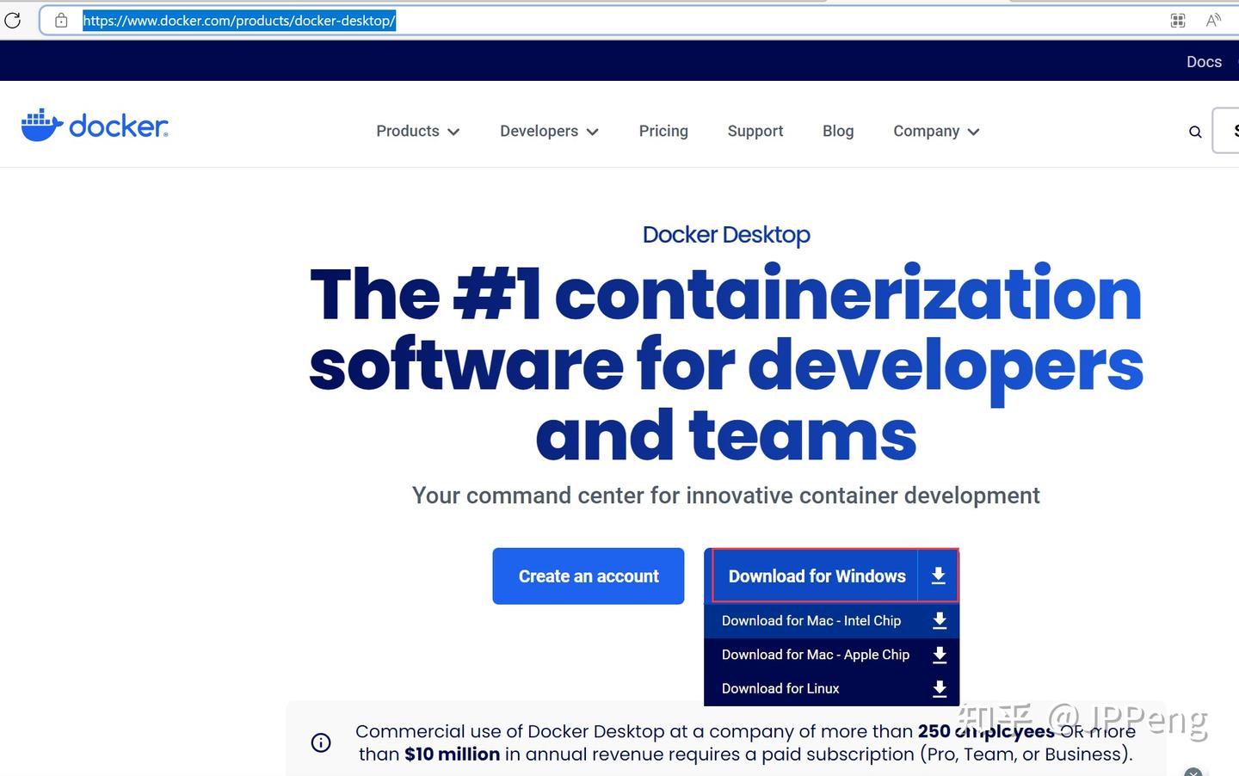Go to the Support menu item
Viewport: 1239px width, 776px height.
click(x=755, y=131)
